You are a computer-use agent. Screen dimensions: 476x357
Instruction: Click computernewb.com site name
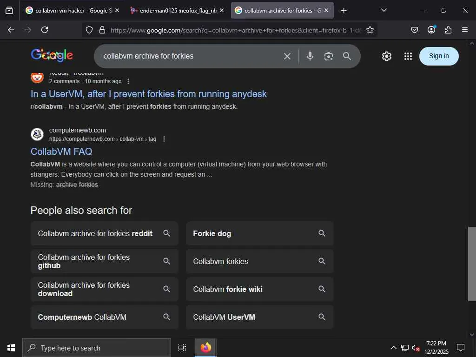78,130
